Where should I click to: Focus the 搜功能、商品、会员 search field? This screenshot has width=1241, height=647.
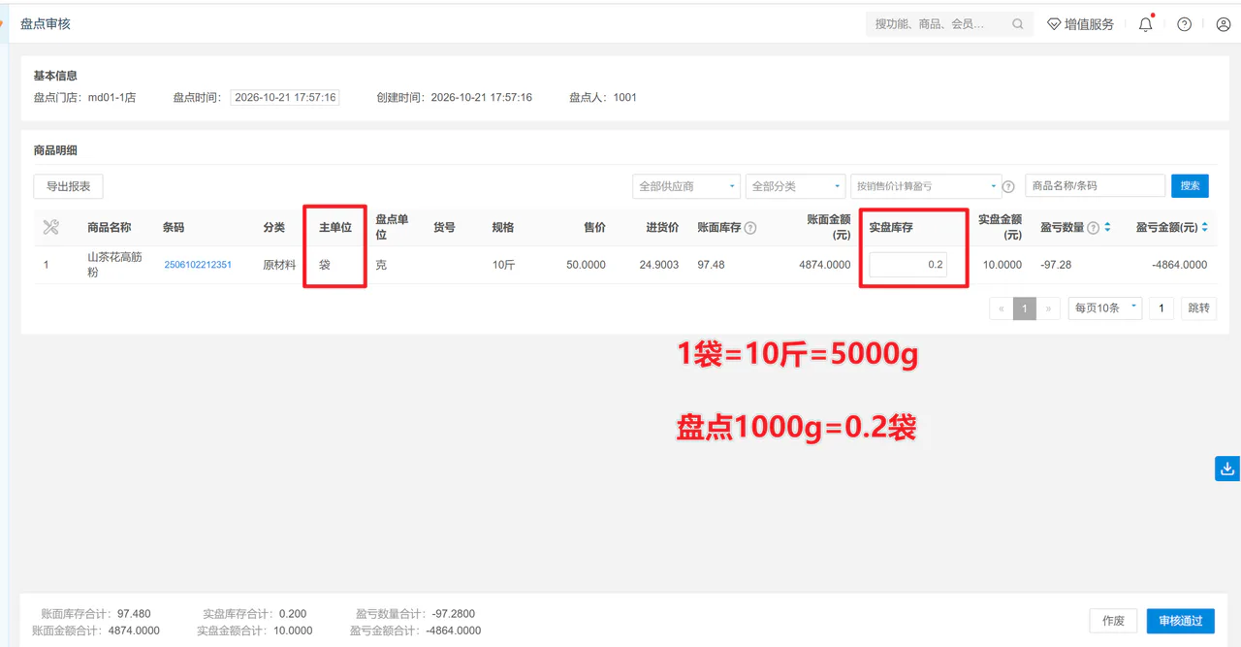[x=948, y=24]
